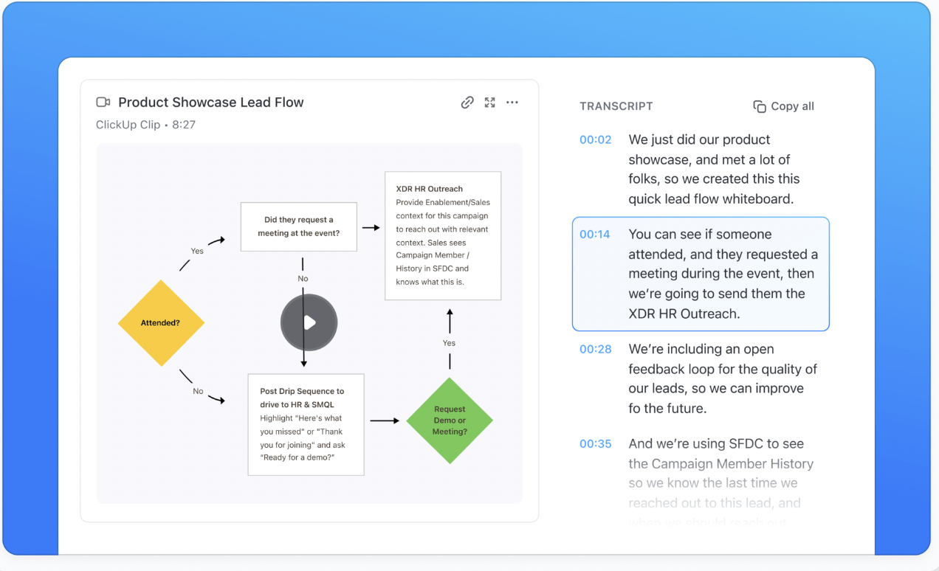Select the 'We just did our product showcase' transcript text
This screenshot has height=571, width=939.
(x=714, y=169)
